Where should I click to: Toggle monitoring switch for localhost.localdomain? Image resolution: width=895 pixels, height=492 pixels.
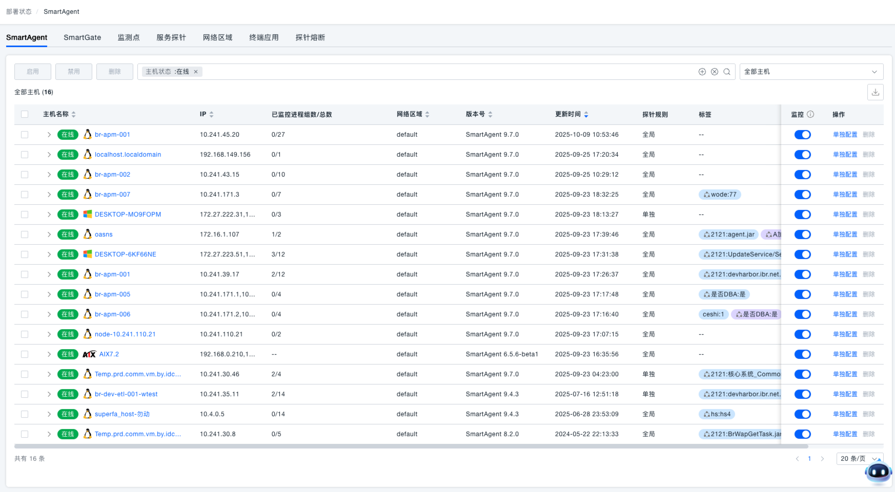(x=802, y=155)
